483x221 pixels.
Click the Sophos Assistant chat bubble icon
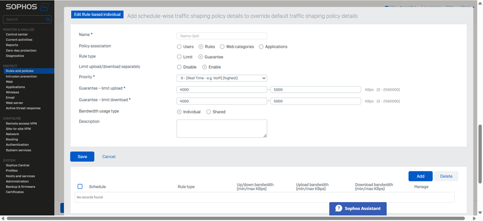coord(339,209)
